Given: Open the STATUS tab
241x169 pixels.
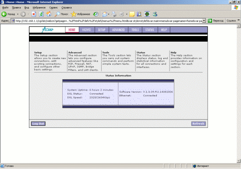Looking at the screenshot, I should (x=150, y=30).
